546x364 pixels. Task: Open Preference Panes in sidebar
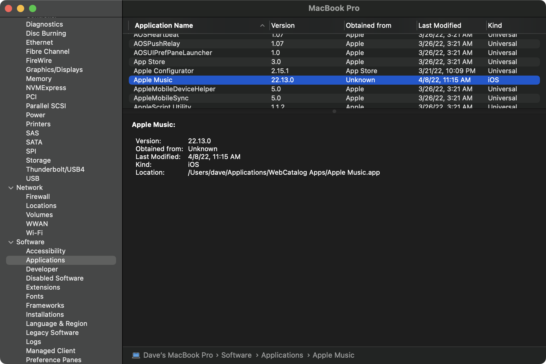(x=54, y=360)
